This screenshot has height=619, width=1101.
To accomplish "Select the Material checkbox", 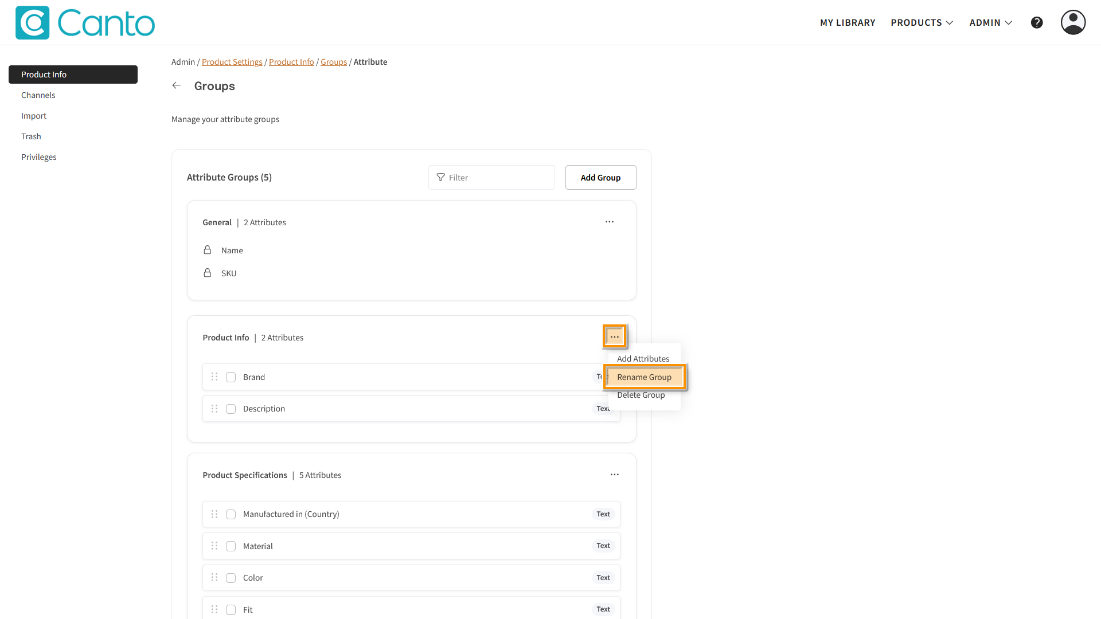I will coord(231,546).
